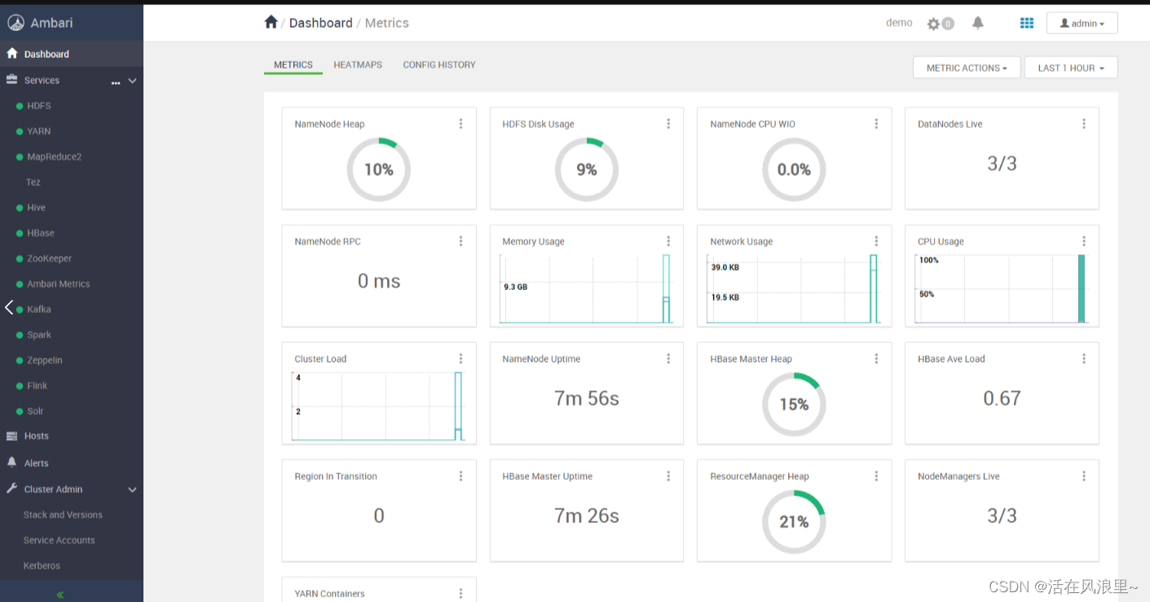Collapse sidebar with double-chevron icon
Viewport: 1150px width, 602px height.
(60, 595)
